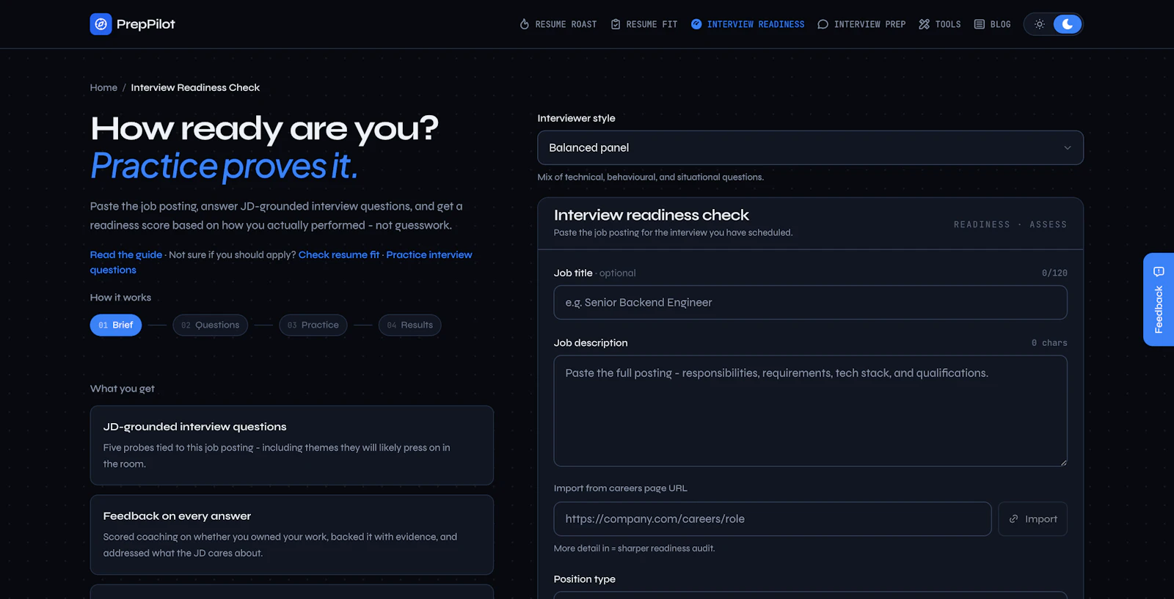
Task: Click the PrepPilot compass logo icon
Action: 101,24
